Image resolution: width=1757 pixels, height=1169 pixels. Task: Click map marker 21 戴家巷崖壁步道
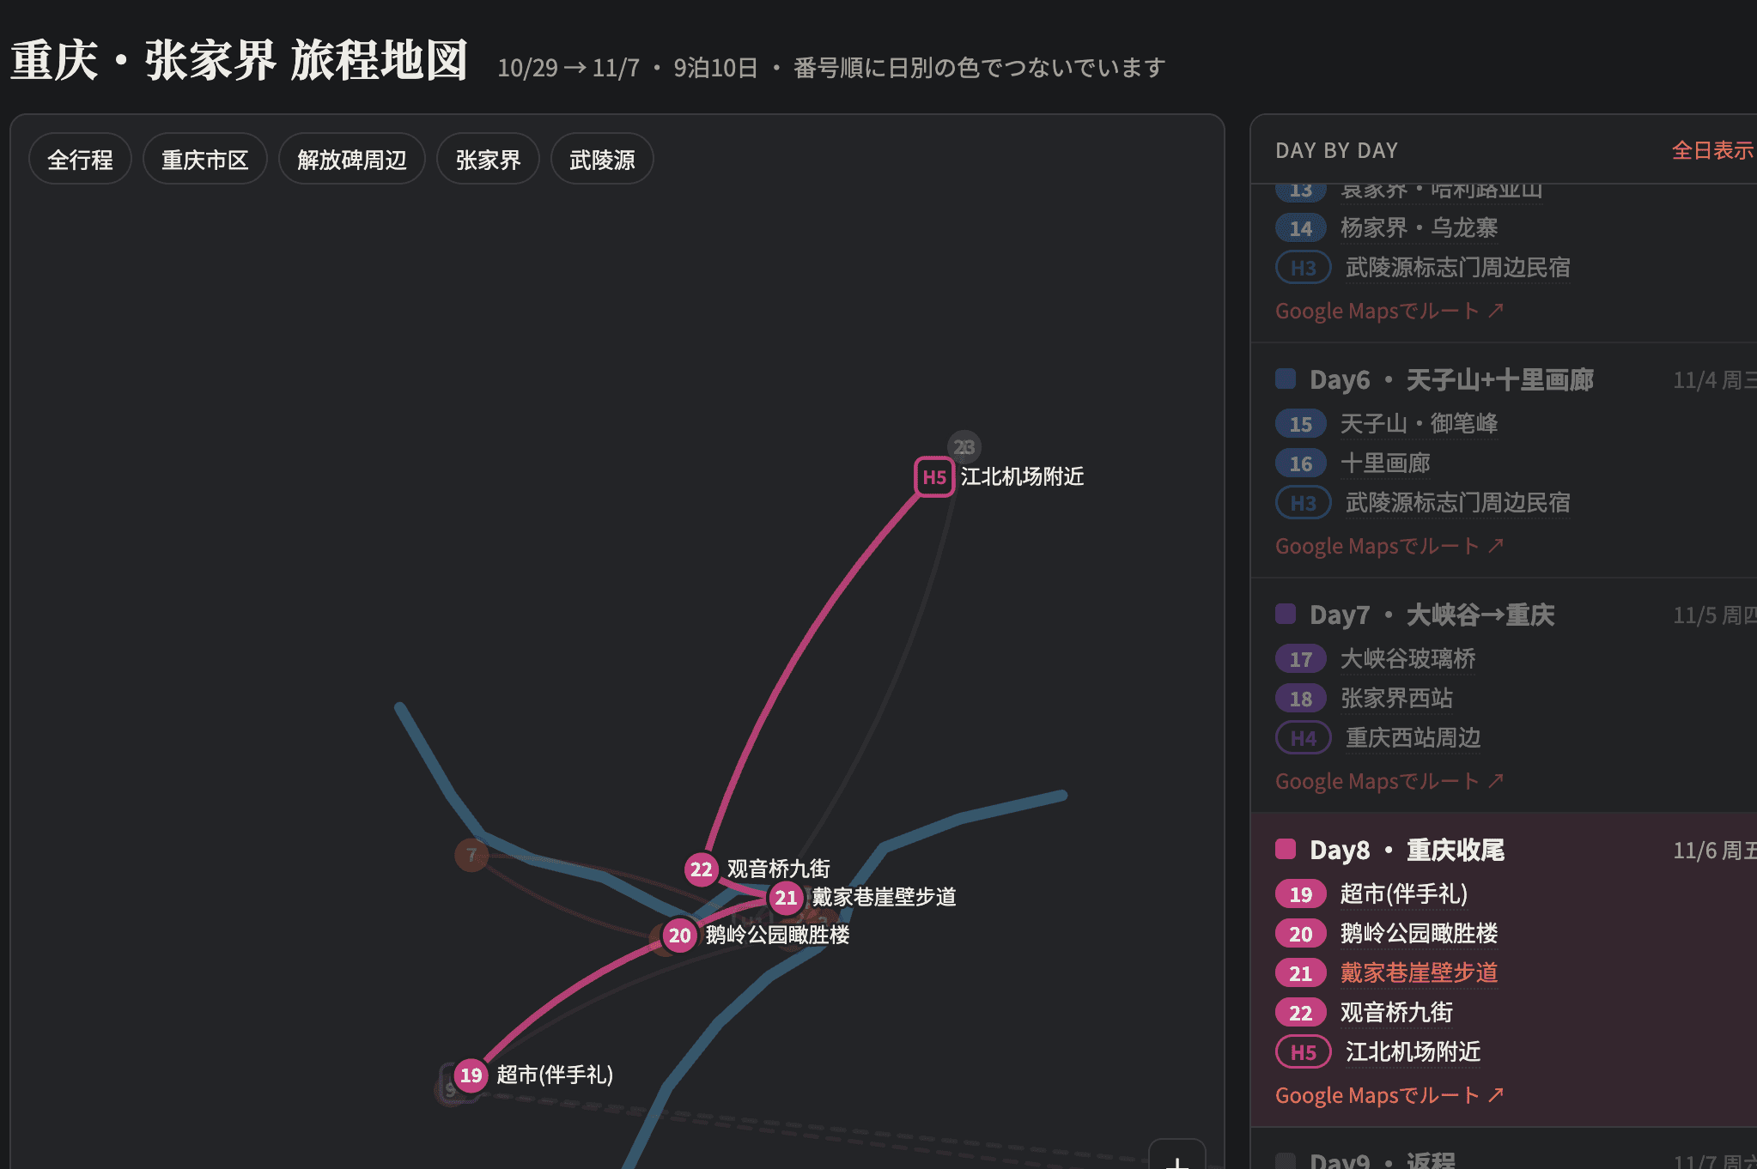point(786,898)
